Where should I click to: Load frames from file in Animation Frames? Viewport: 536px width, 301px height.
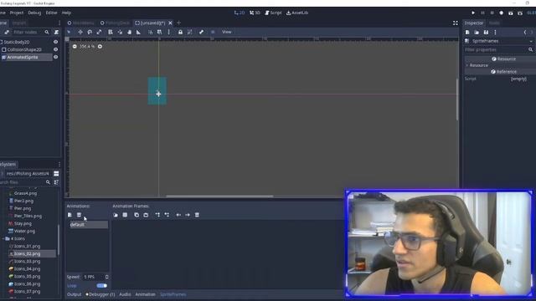pyautogui.click(x=116, y=215)
